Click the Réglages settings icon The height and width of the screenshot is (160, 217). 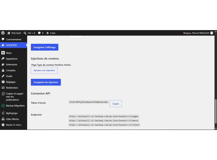click(x=3, y=82)
